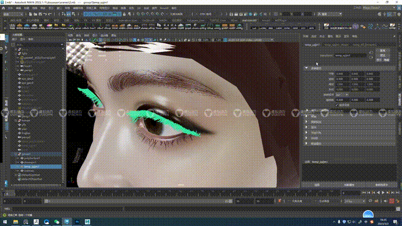This screenshot has width=402, height=226.
Task: Toggle the Inherits Transform checkbox
Action: click(x=337, y=105)
